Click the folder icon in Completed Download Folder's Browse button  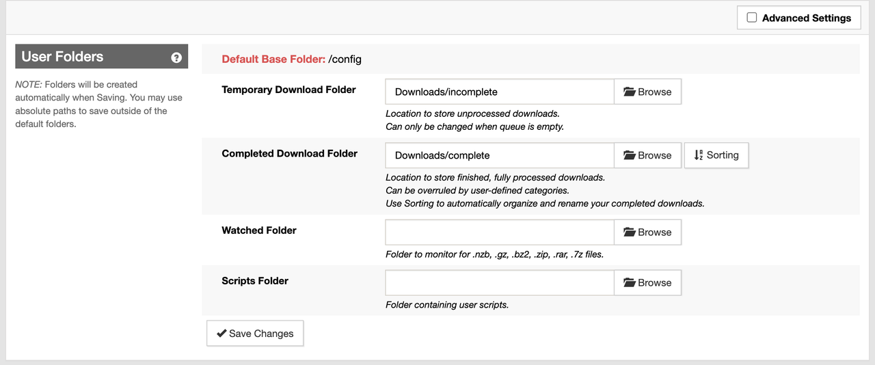[630, 155]
